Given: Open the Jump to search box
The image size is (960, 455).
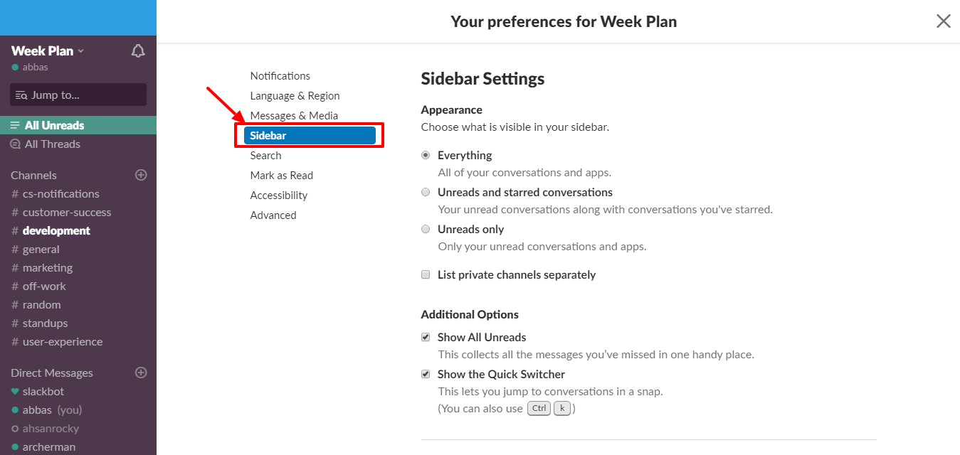Looking at the screenshot, I should pos(78,95).
